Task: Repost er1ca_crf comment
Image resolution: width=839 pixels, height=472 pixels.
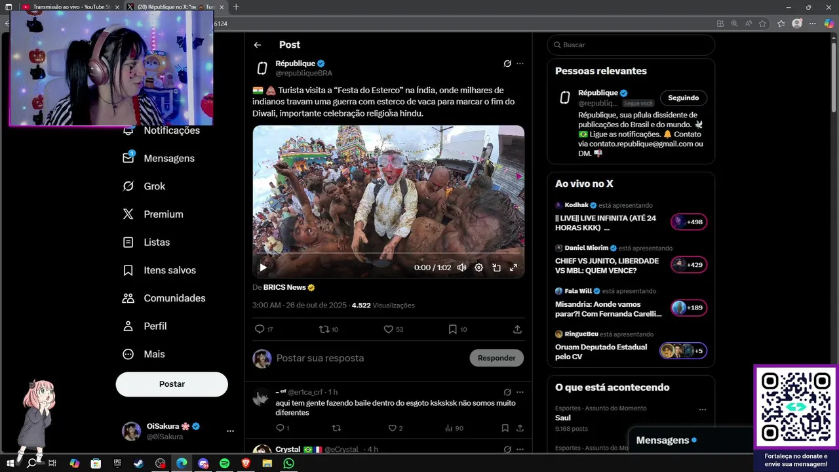Action: tap(336, 428)
